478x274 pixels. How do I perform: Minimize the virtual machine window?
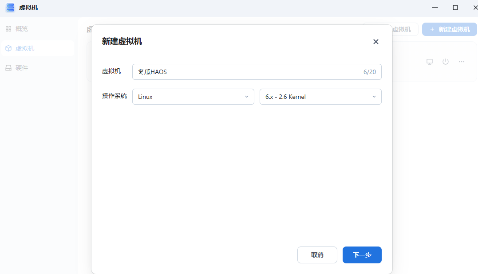[435, 8]
